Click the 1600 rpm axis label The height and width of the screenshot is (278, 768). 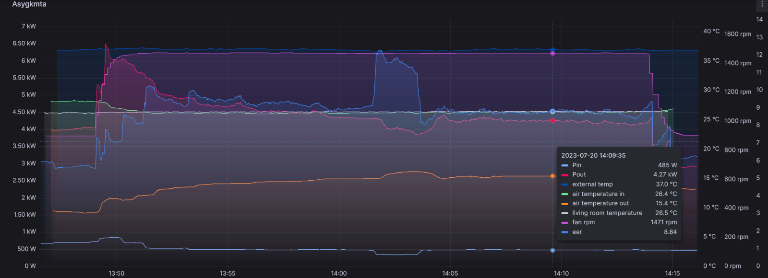(738, 34)
